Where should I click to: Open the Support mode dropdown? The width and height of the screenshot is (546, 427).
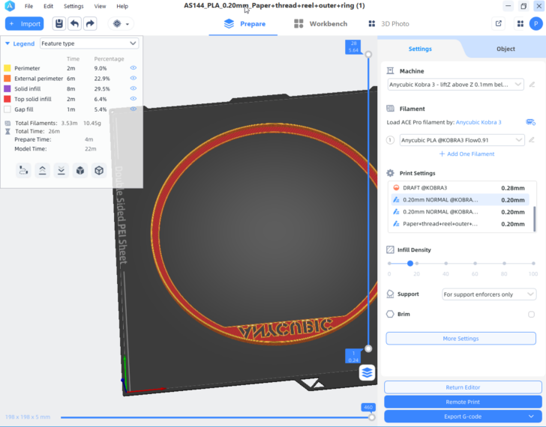click(x=489, y=294)
